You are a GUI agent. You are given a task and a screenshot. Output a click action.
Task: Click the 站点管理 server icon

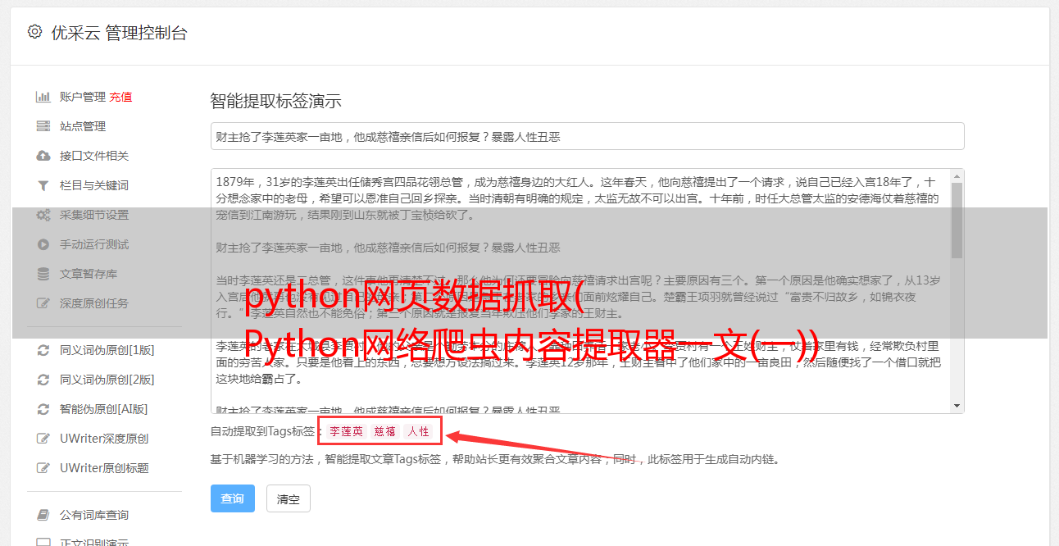click(x=43, y=126)
